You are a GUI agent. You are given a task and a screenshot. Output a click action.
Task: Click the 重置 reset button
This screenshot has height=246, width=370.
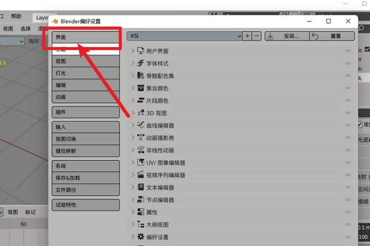tap(333, 36)
